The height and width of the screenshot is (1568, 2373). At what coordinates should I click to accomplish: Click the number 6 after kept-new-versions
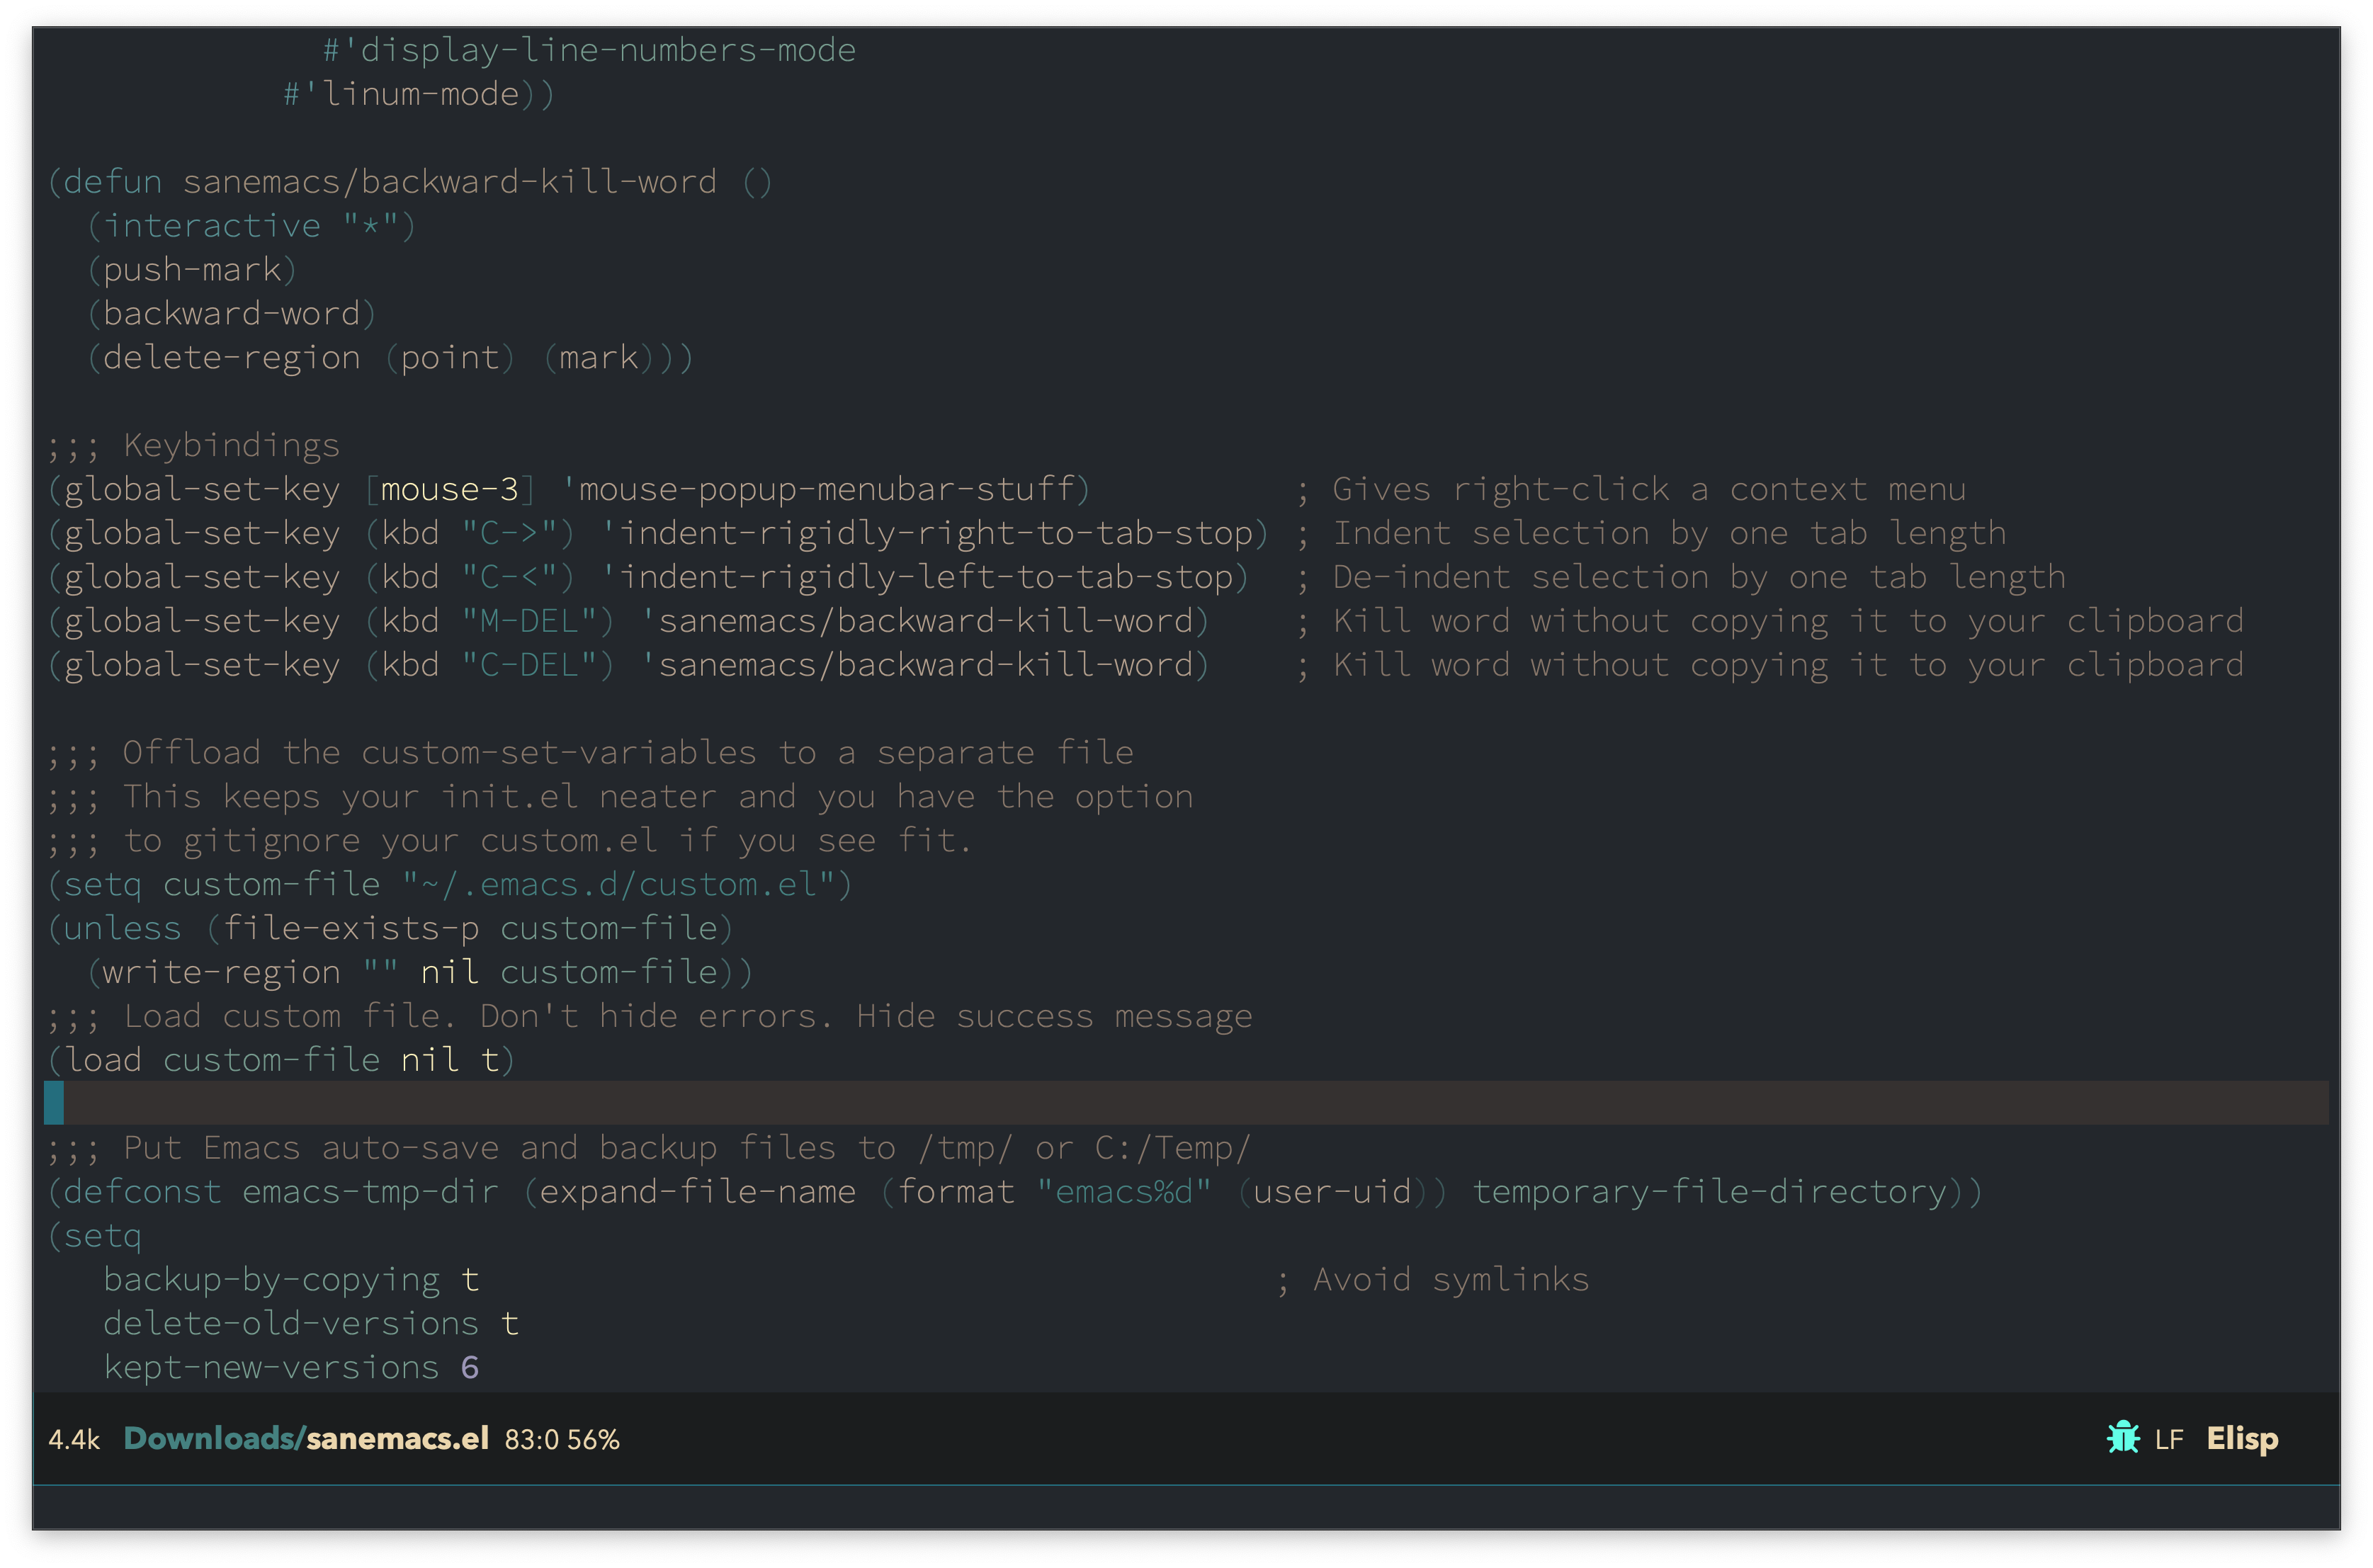(470, 1367)
